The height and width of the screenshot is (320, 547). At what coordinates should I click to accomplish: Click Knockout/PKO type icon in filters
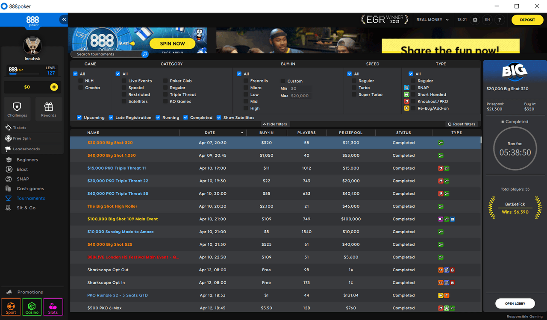click(x=407, y=101)
